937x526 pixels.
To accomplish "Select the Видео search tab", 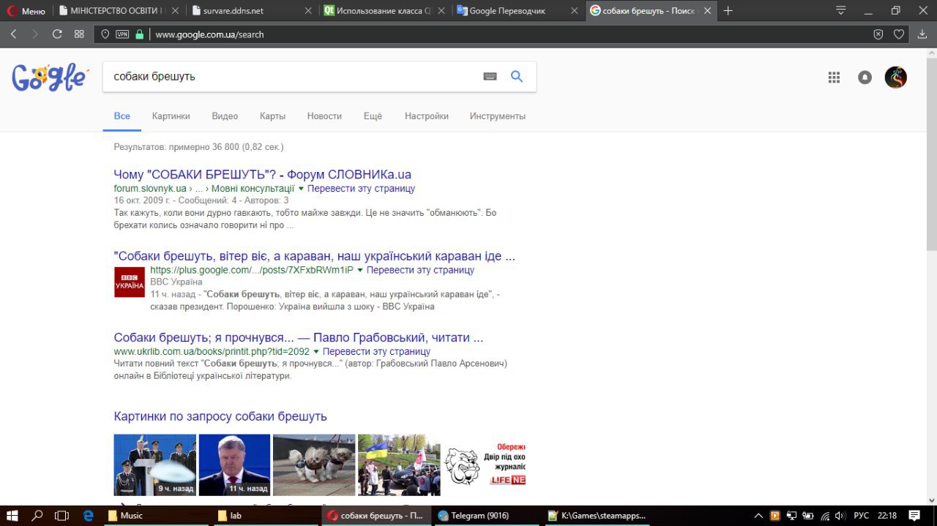I will 225,116.
